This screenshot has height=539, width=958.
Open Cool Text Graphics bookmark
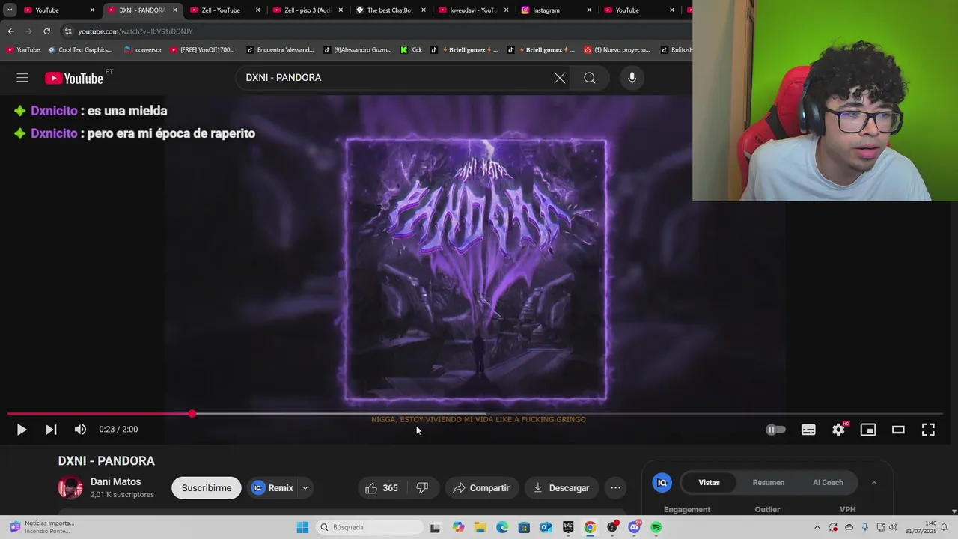(x=80, y=50)
